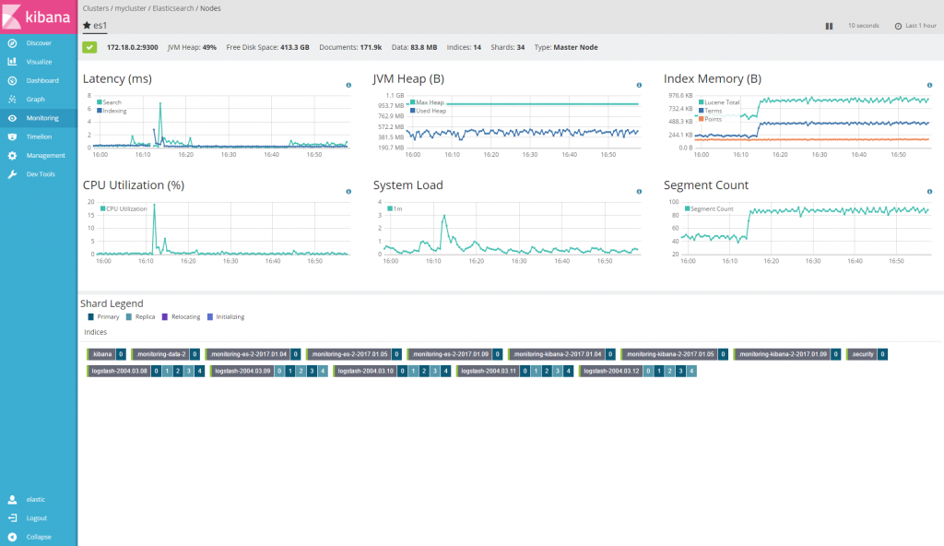Click the Replica shard legend swatch
The width and height of the screenshot is (944, 546).
[x=129, y=317]
